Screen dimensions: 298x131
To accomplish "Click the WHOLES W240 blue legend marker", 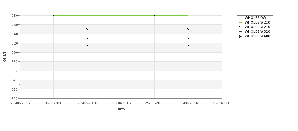I will coord(241,27).
